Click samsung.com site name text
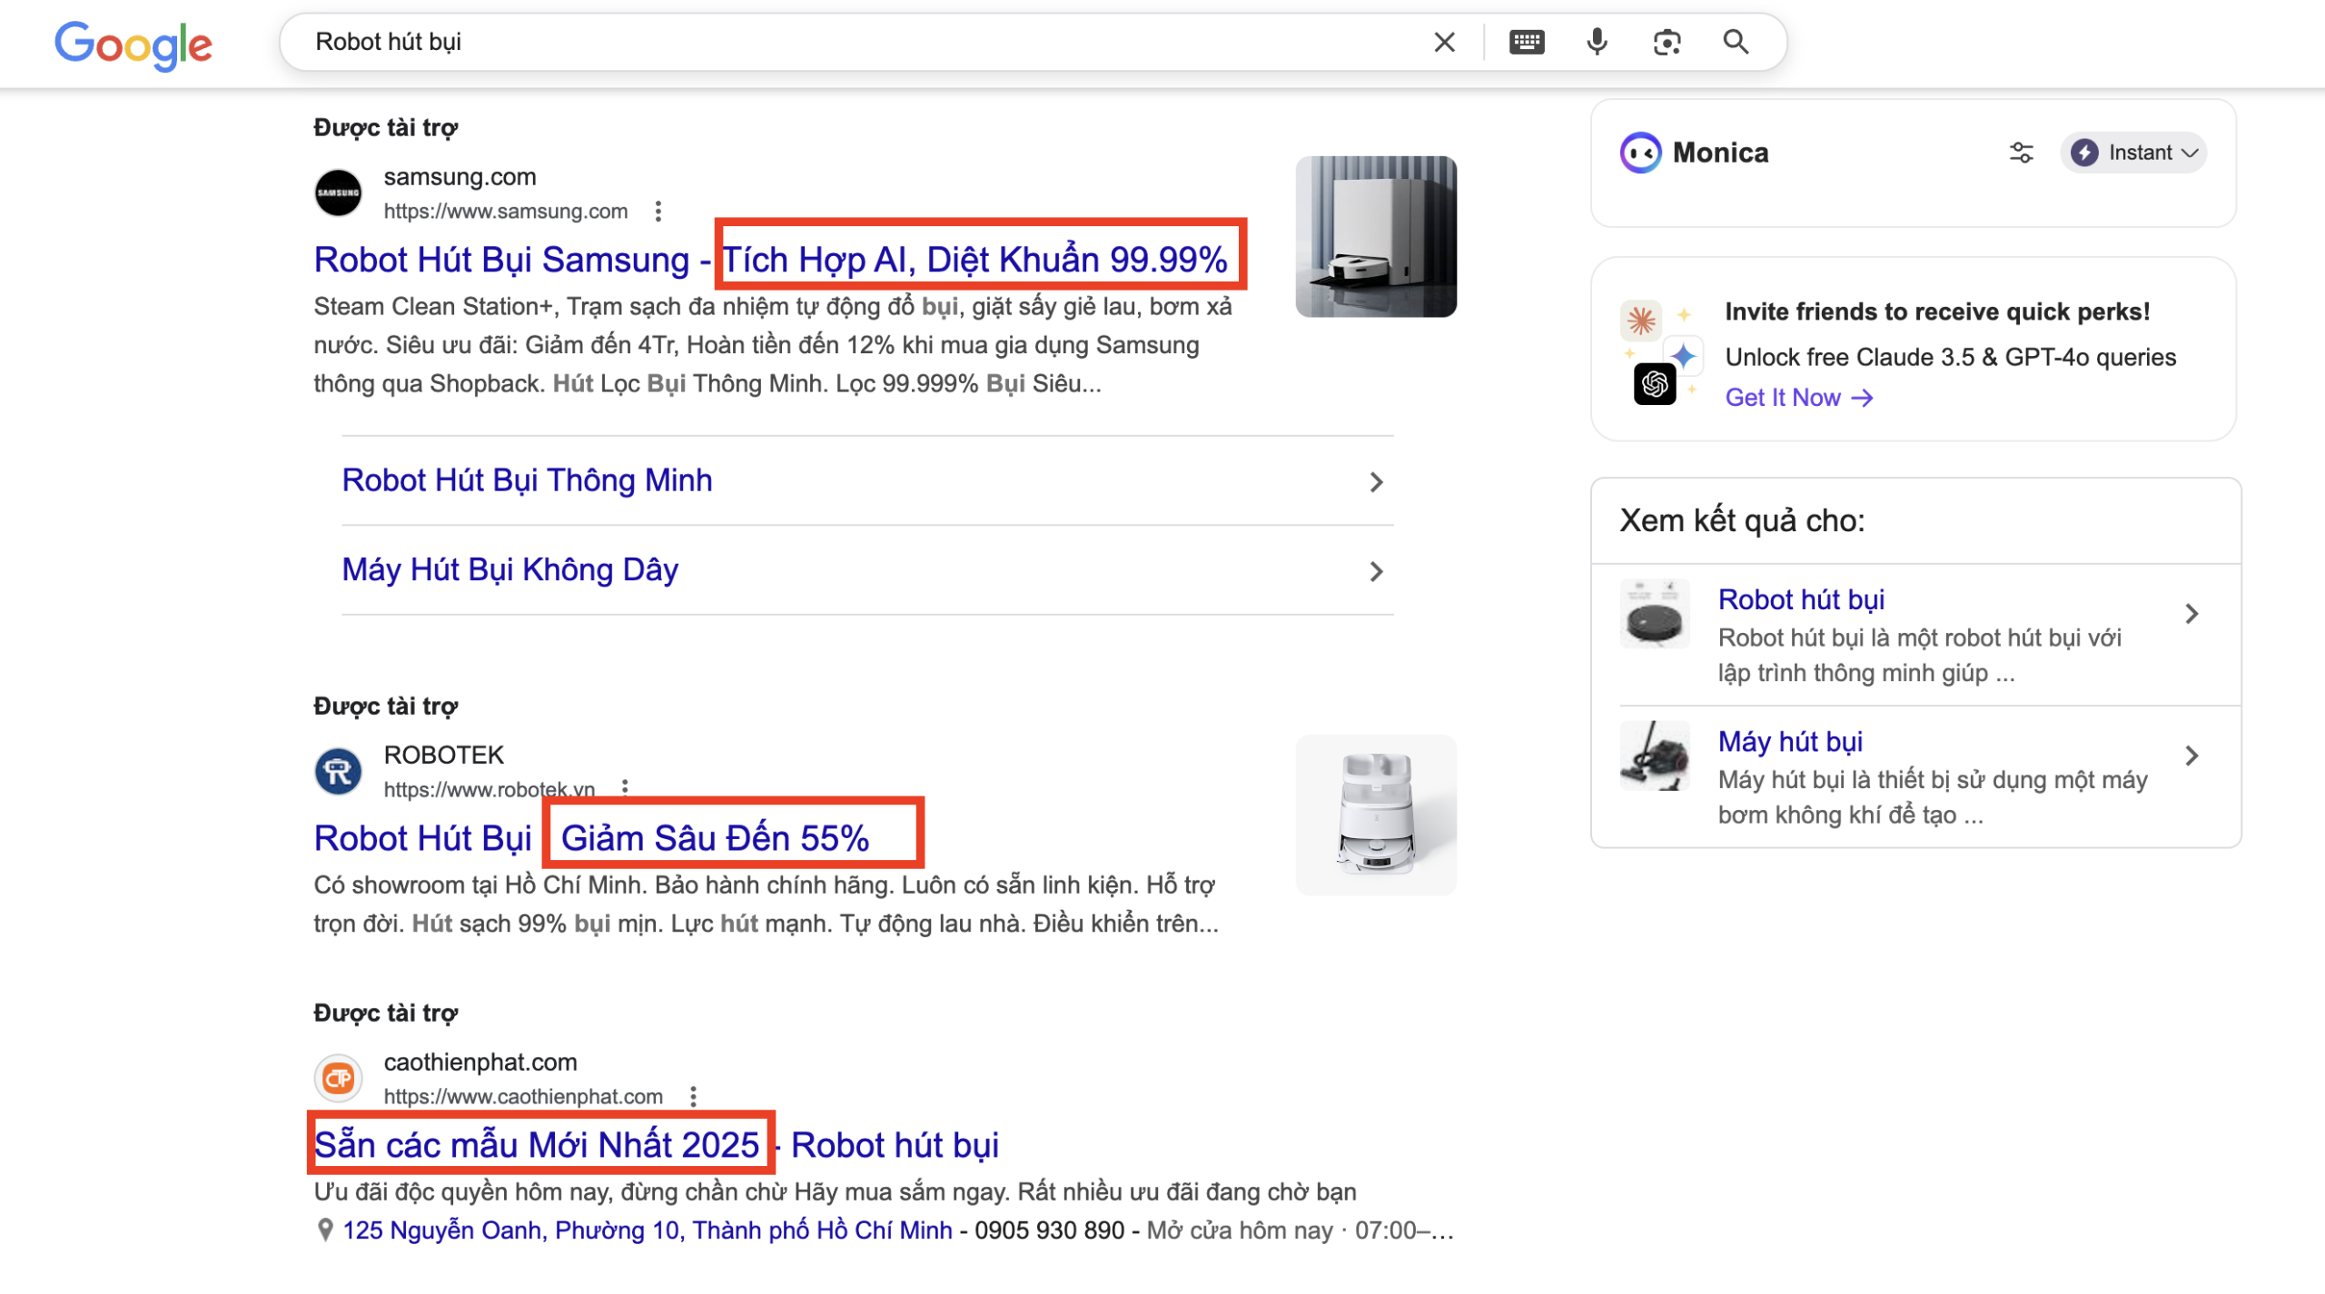Image resolution: width=2325 pixels, height=1294 pixels. click(x=460, y=177)
